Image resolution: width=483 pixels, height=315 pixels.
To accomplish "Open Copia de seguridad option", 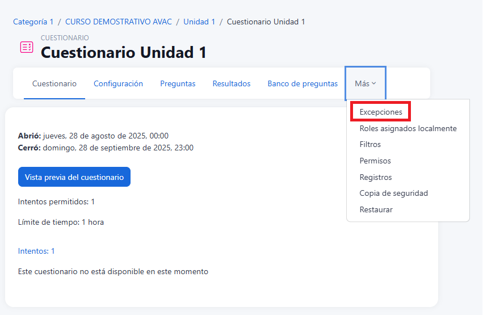I will pos(393,193).
